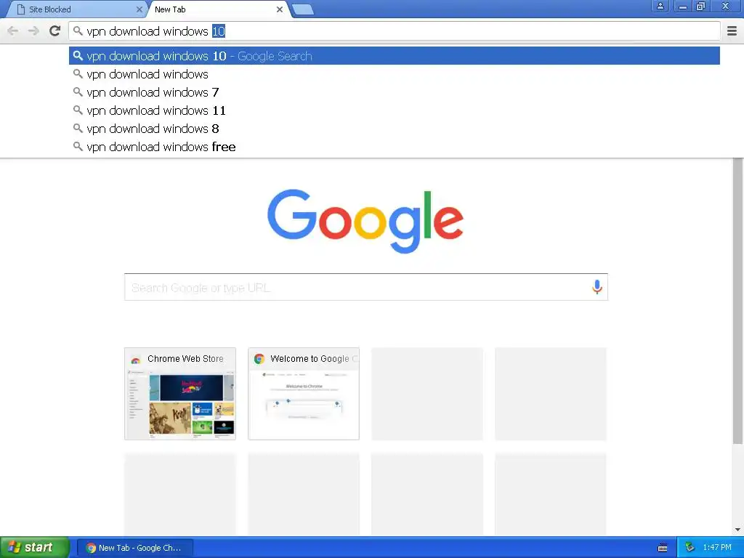
Task: Choose suggestion vpn download windows 8
Action: coord(395,129)
